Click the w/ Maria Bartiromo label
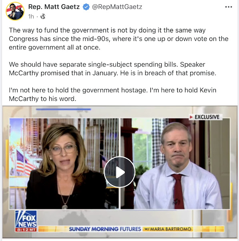 click(168, 229)
